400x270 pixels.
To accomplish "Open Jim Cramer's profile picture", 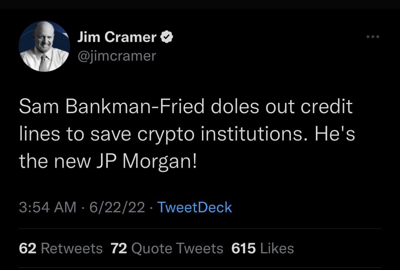I will [44, 46].
